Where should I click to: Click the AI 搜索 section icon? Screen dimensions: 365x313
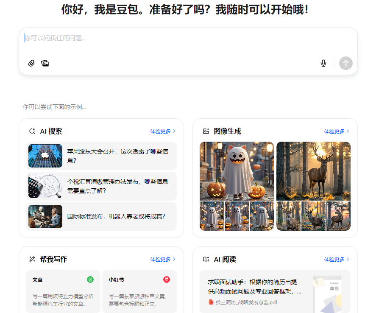coord(32,131)
